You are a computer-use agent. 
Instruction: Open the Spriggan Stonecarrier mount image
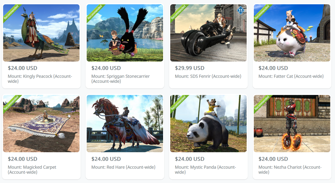click(x=125, y=33)
